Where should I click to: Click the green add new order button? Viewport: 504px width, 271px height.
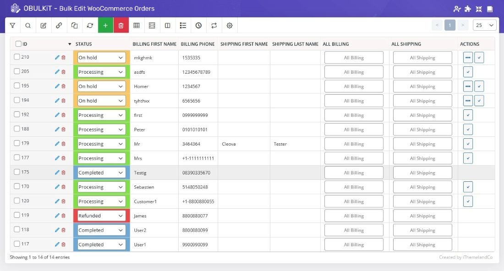point(105,26)
